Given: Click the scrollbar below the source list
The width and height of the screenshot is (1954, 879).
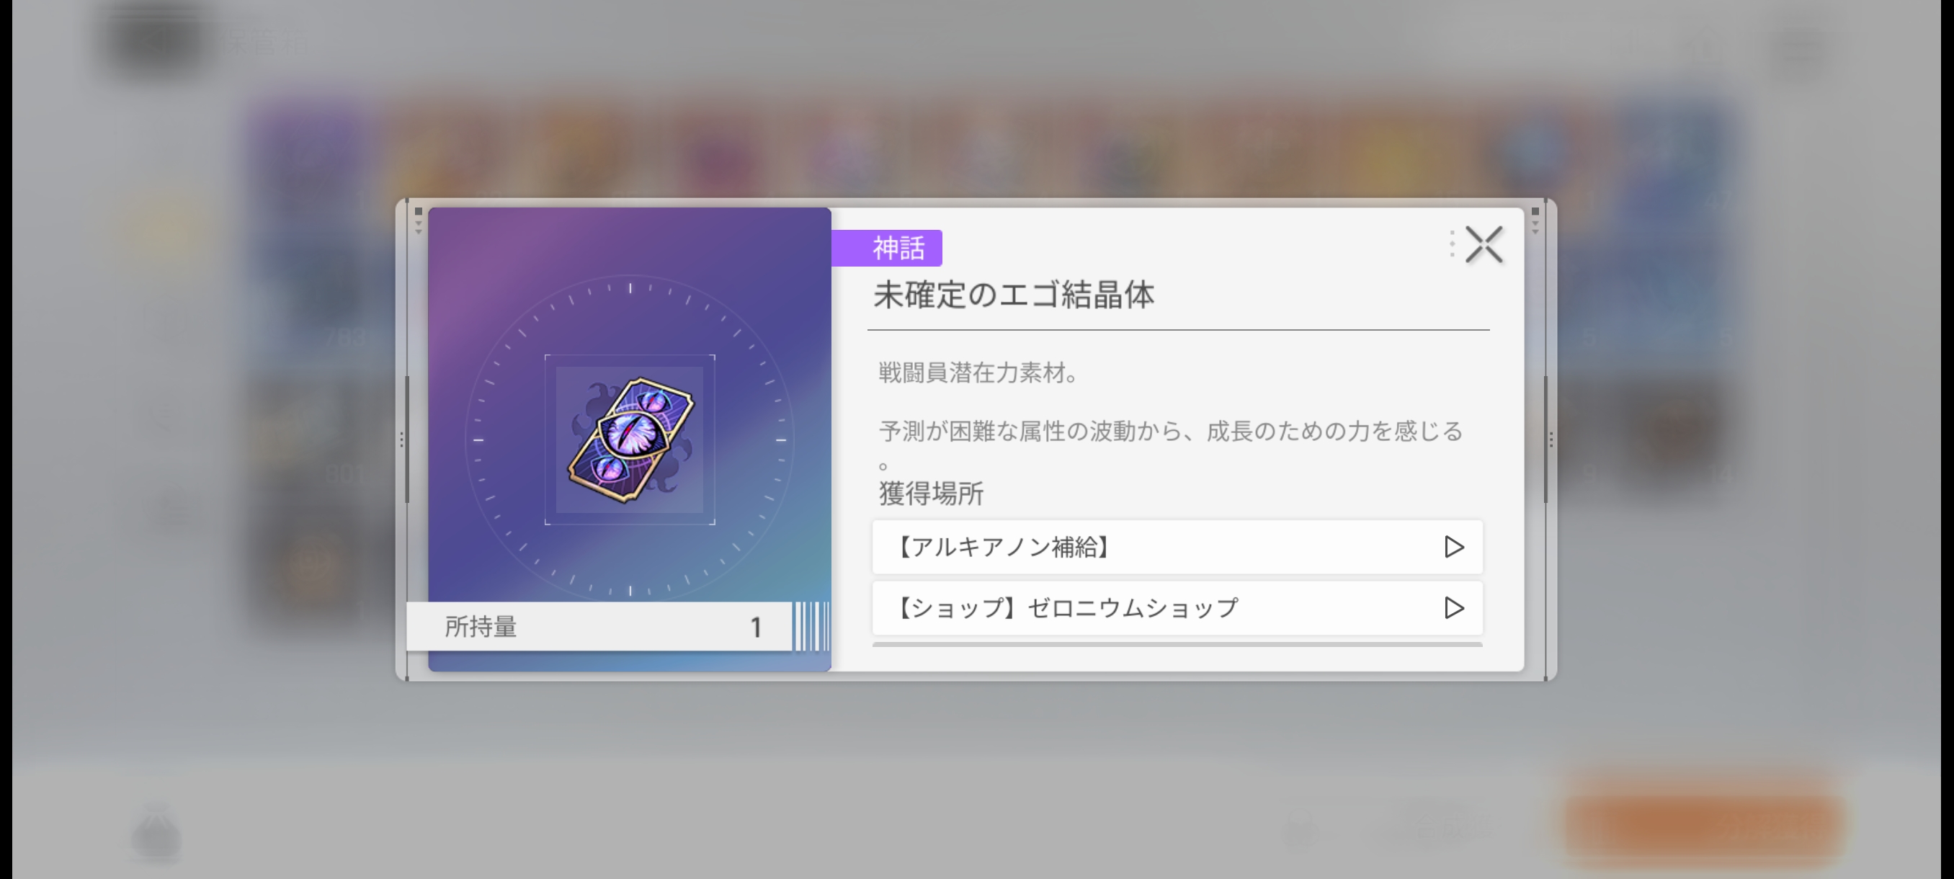Looking at the screenshot, I should (1177, 645).
